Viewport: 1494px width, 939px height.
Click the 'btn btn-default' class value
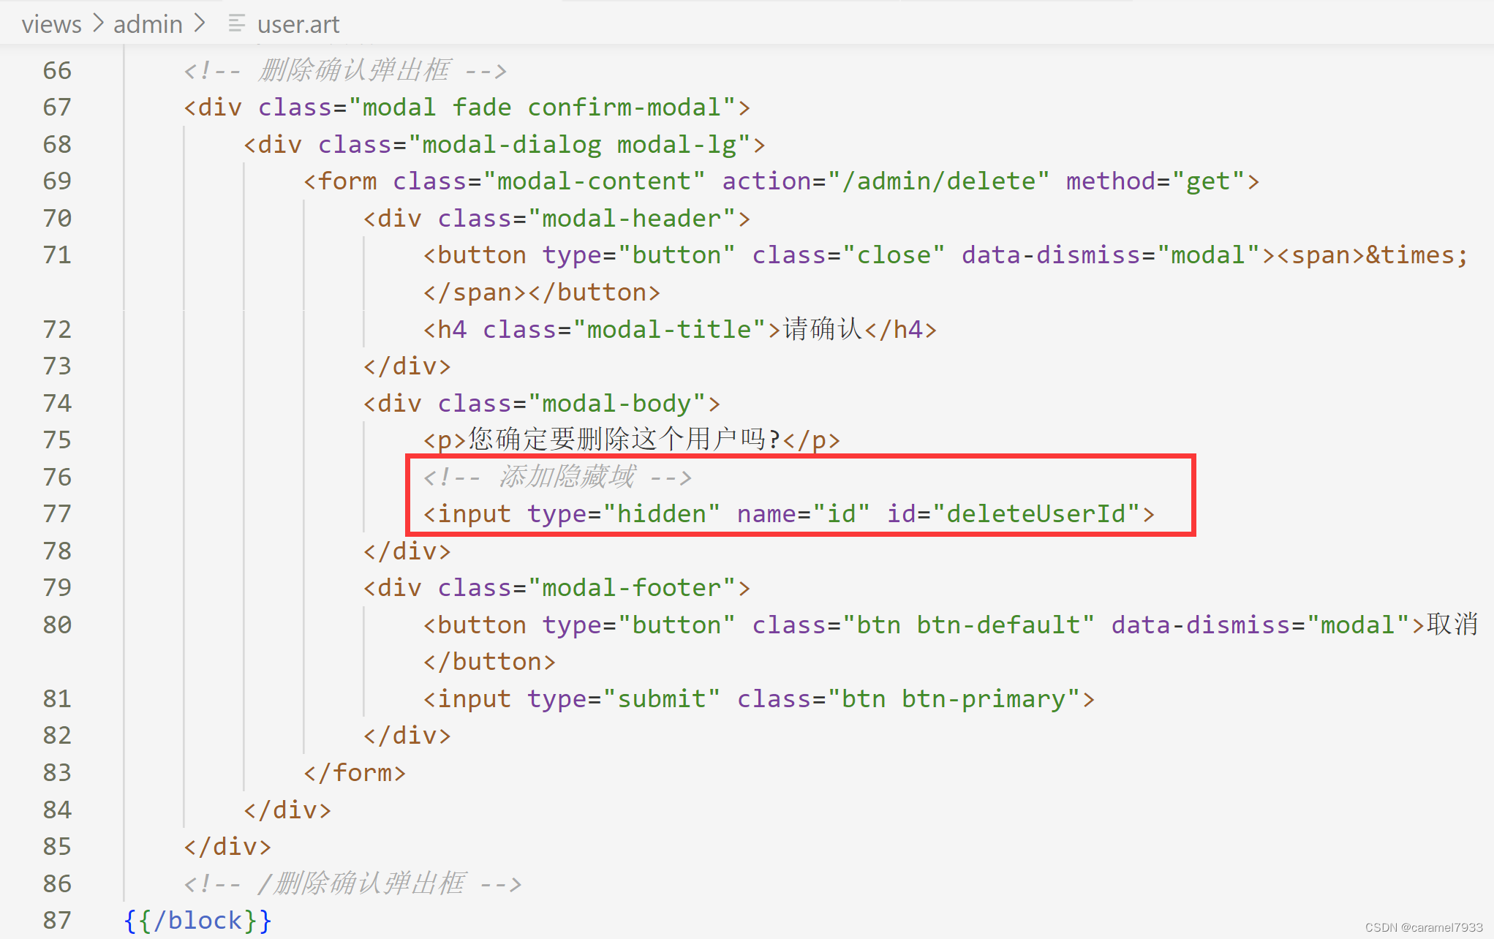[968, 625]
